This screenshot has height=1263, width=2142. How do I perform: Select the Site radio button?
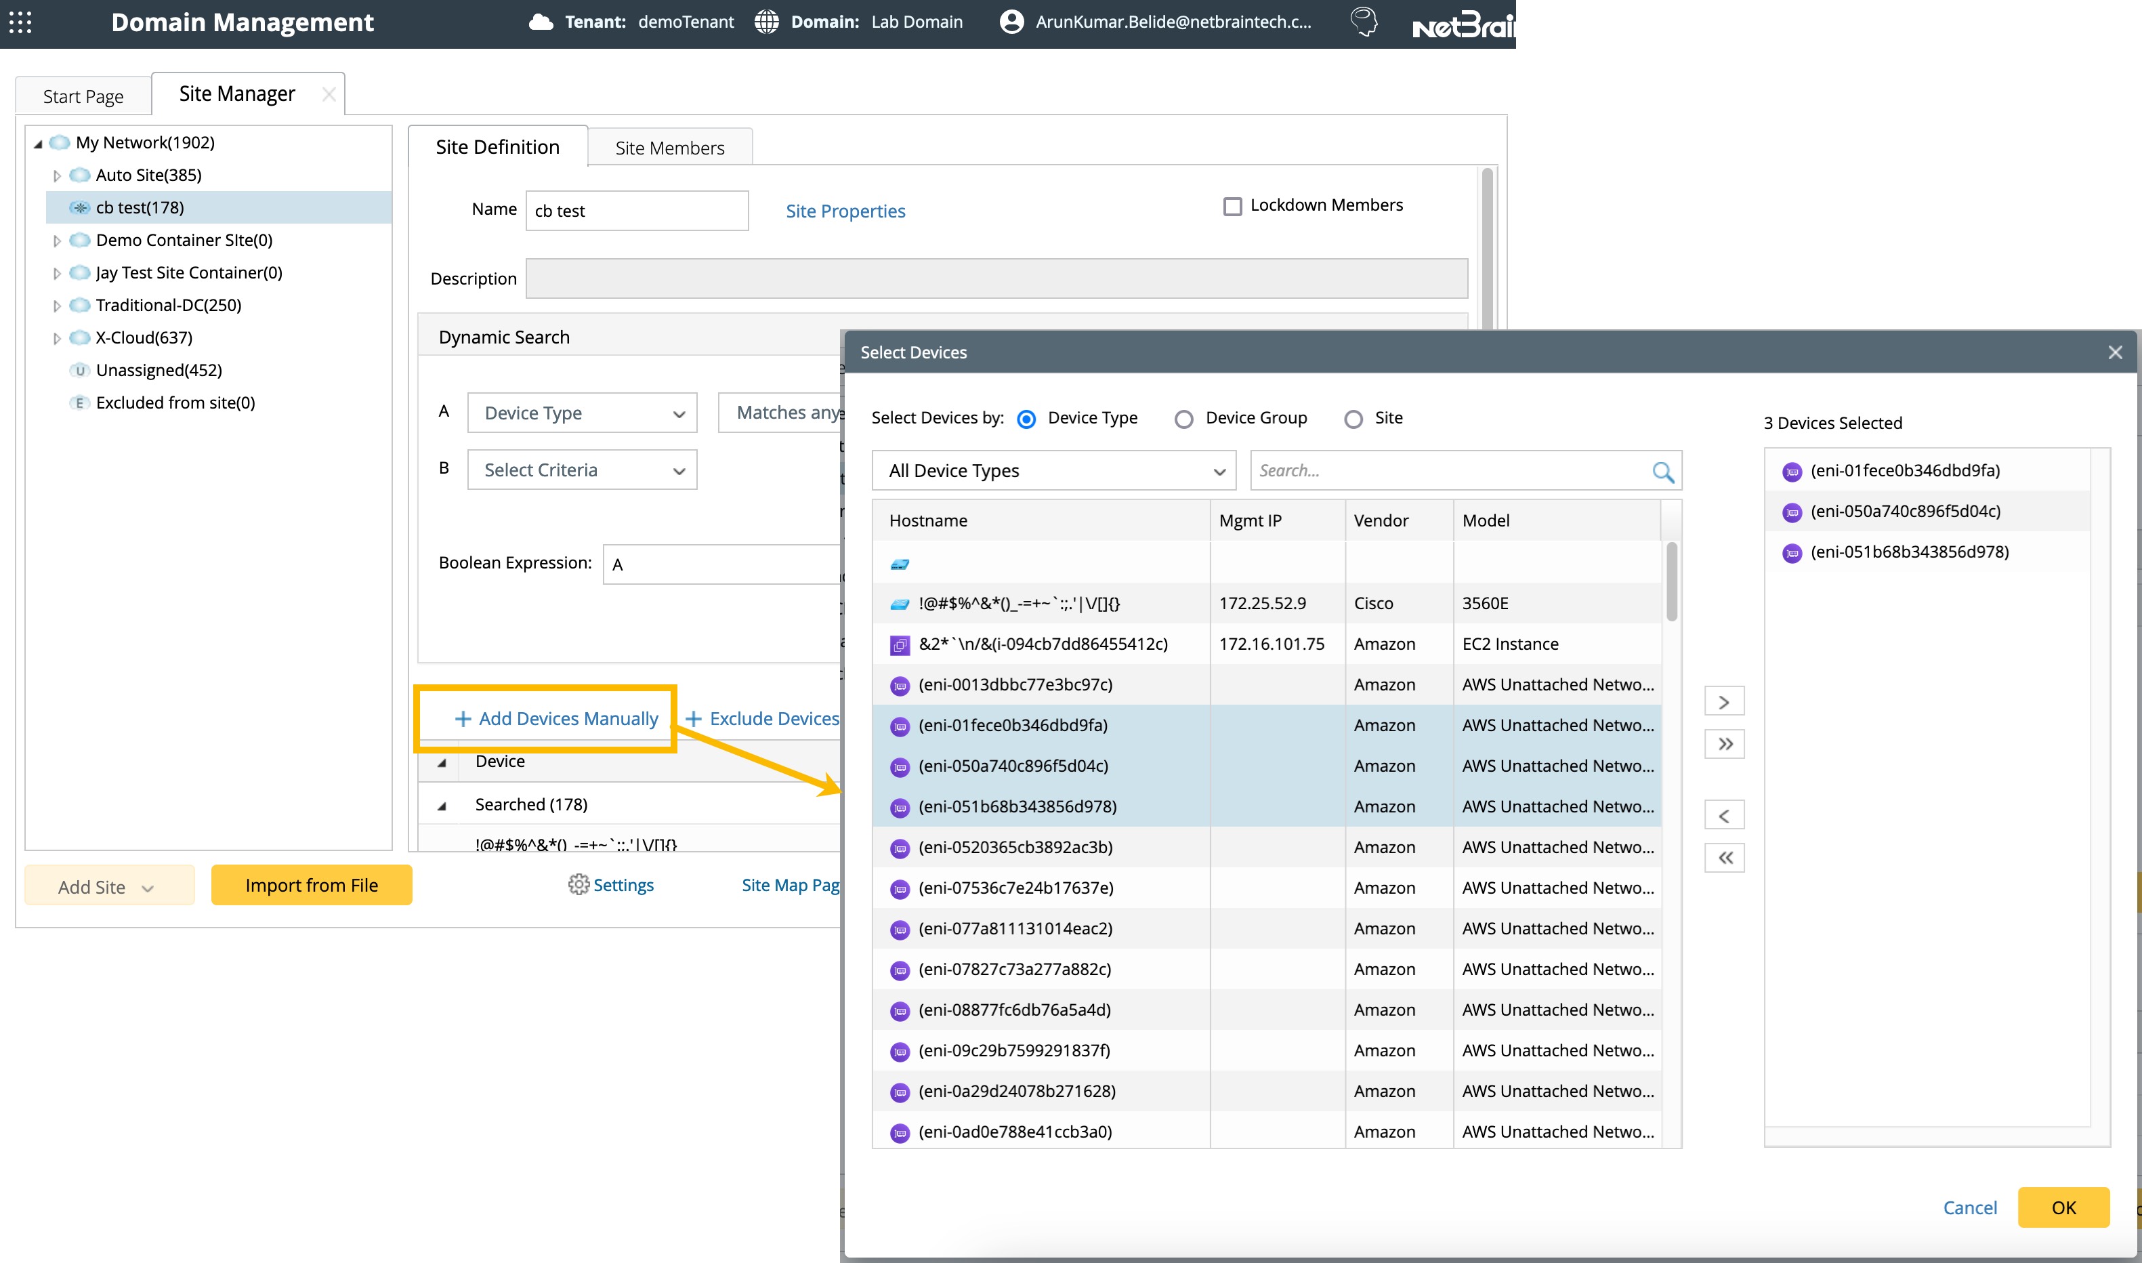[1353, 419]
